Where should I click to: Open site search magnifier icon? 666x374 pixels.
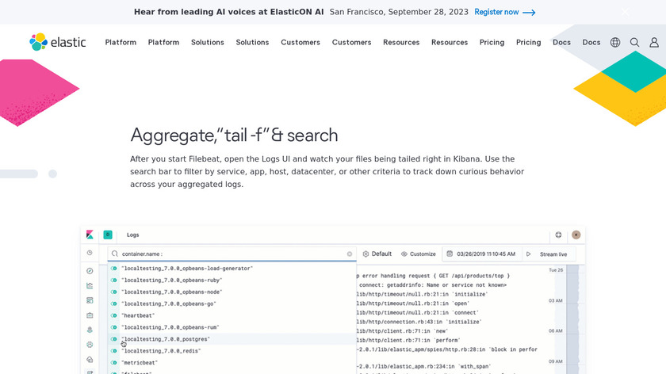634,42
